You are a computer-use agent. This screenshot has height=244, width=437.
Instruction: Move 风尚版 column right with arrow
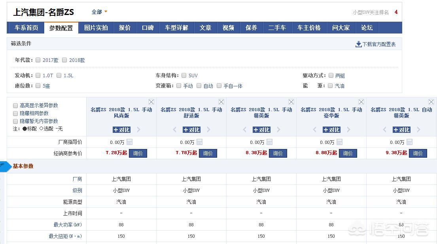138,130
